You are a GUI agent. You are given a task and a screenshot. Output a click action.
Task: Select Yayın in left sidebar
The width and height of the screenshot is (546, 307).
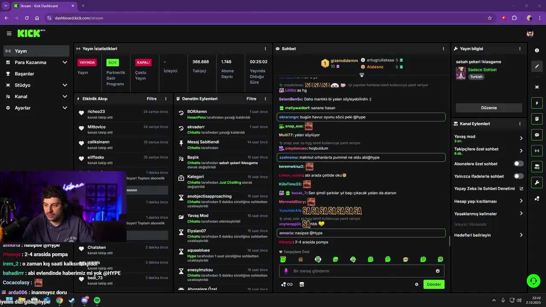coord(36,51)
